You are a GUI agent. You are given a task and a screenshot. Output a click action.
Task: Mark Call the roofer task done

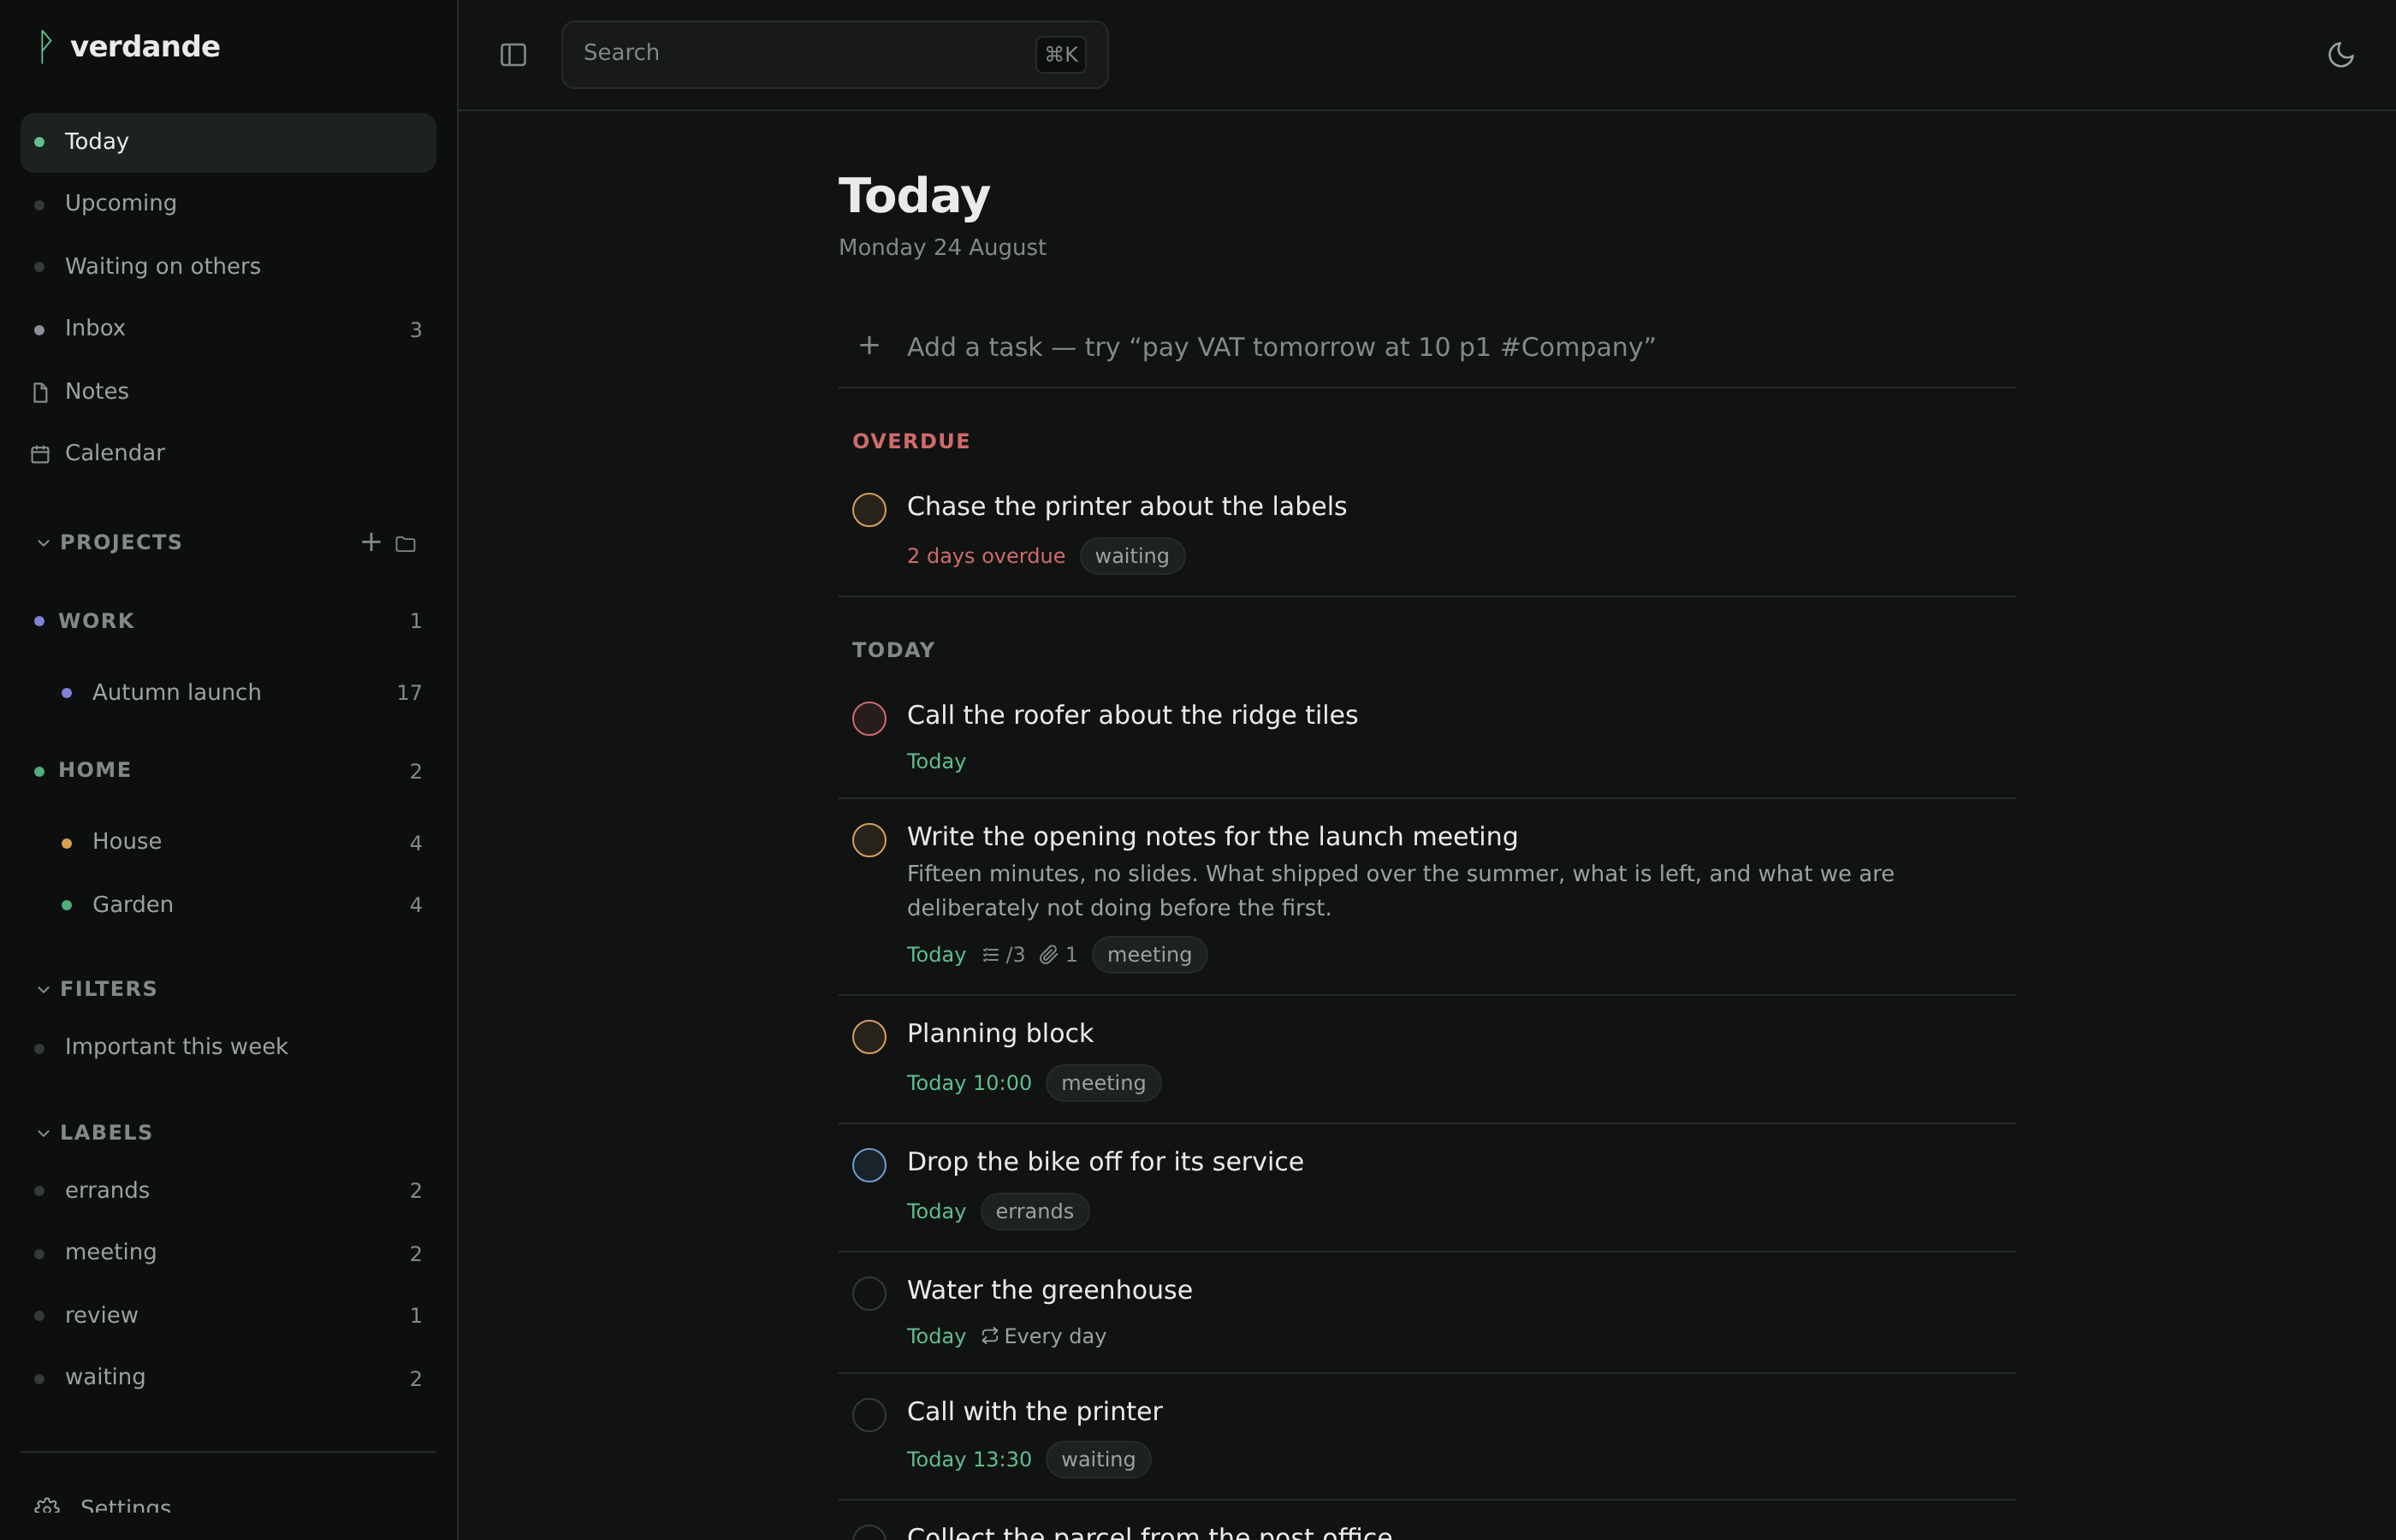tap(869, 718)
